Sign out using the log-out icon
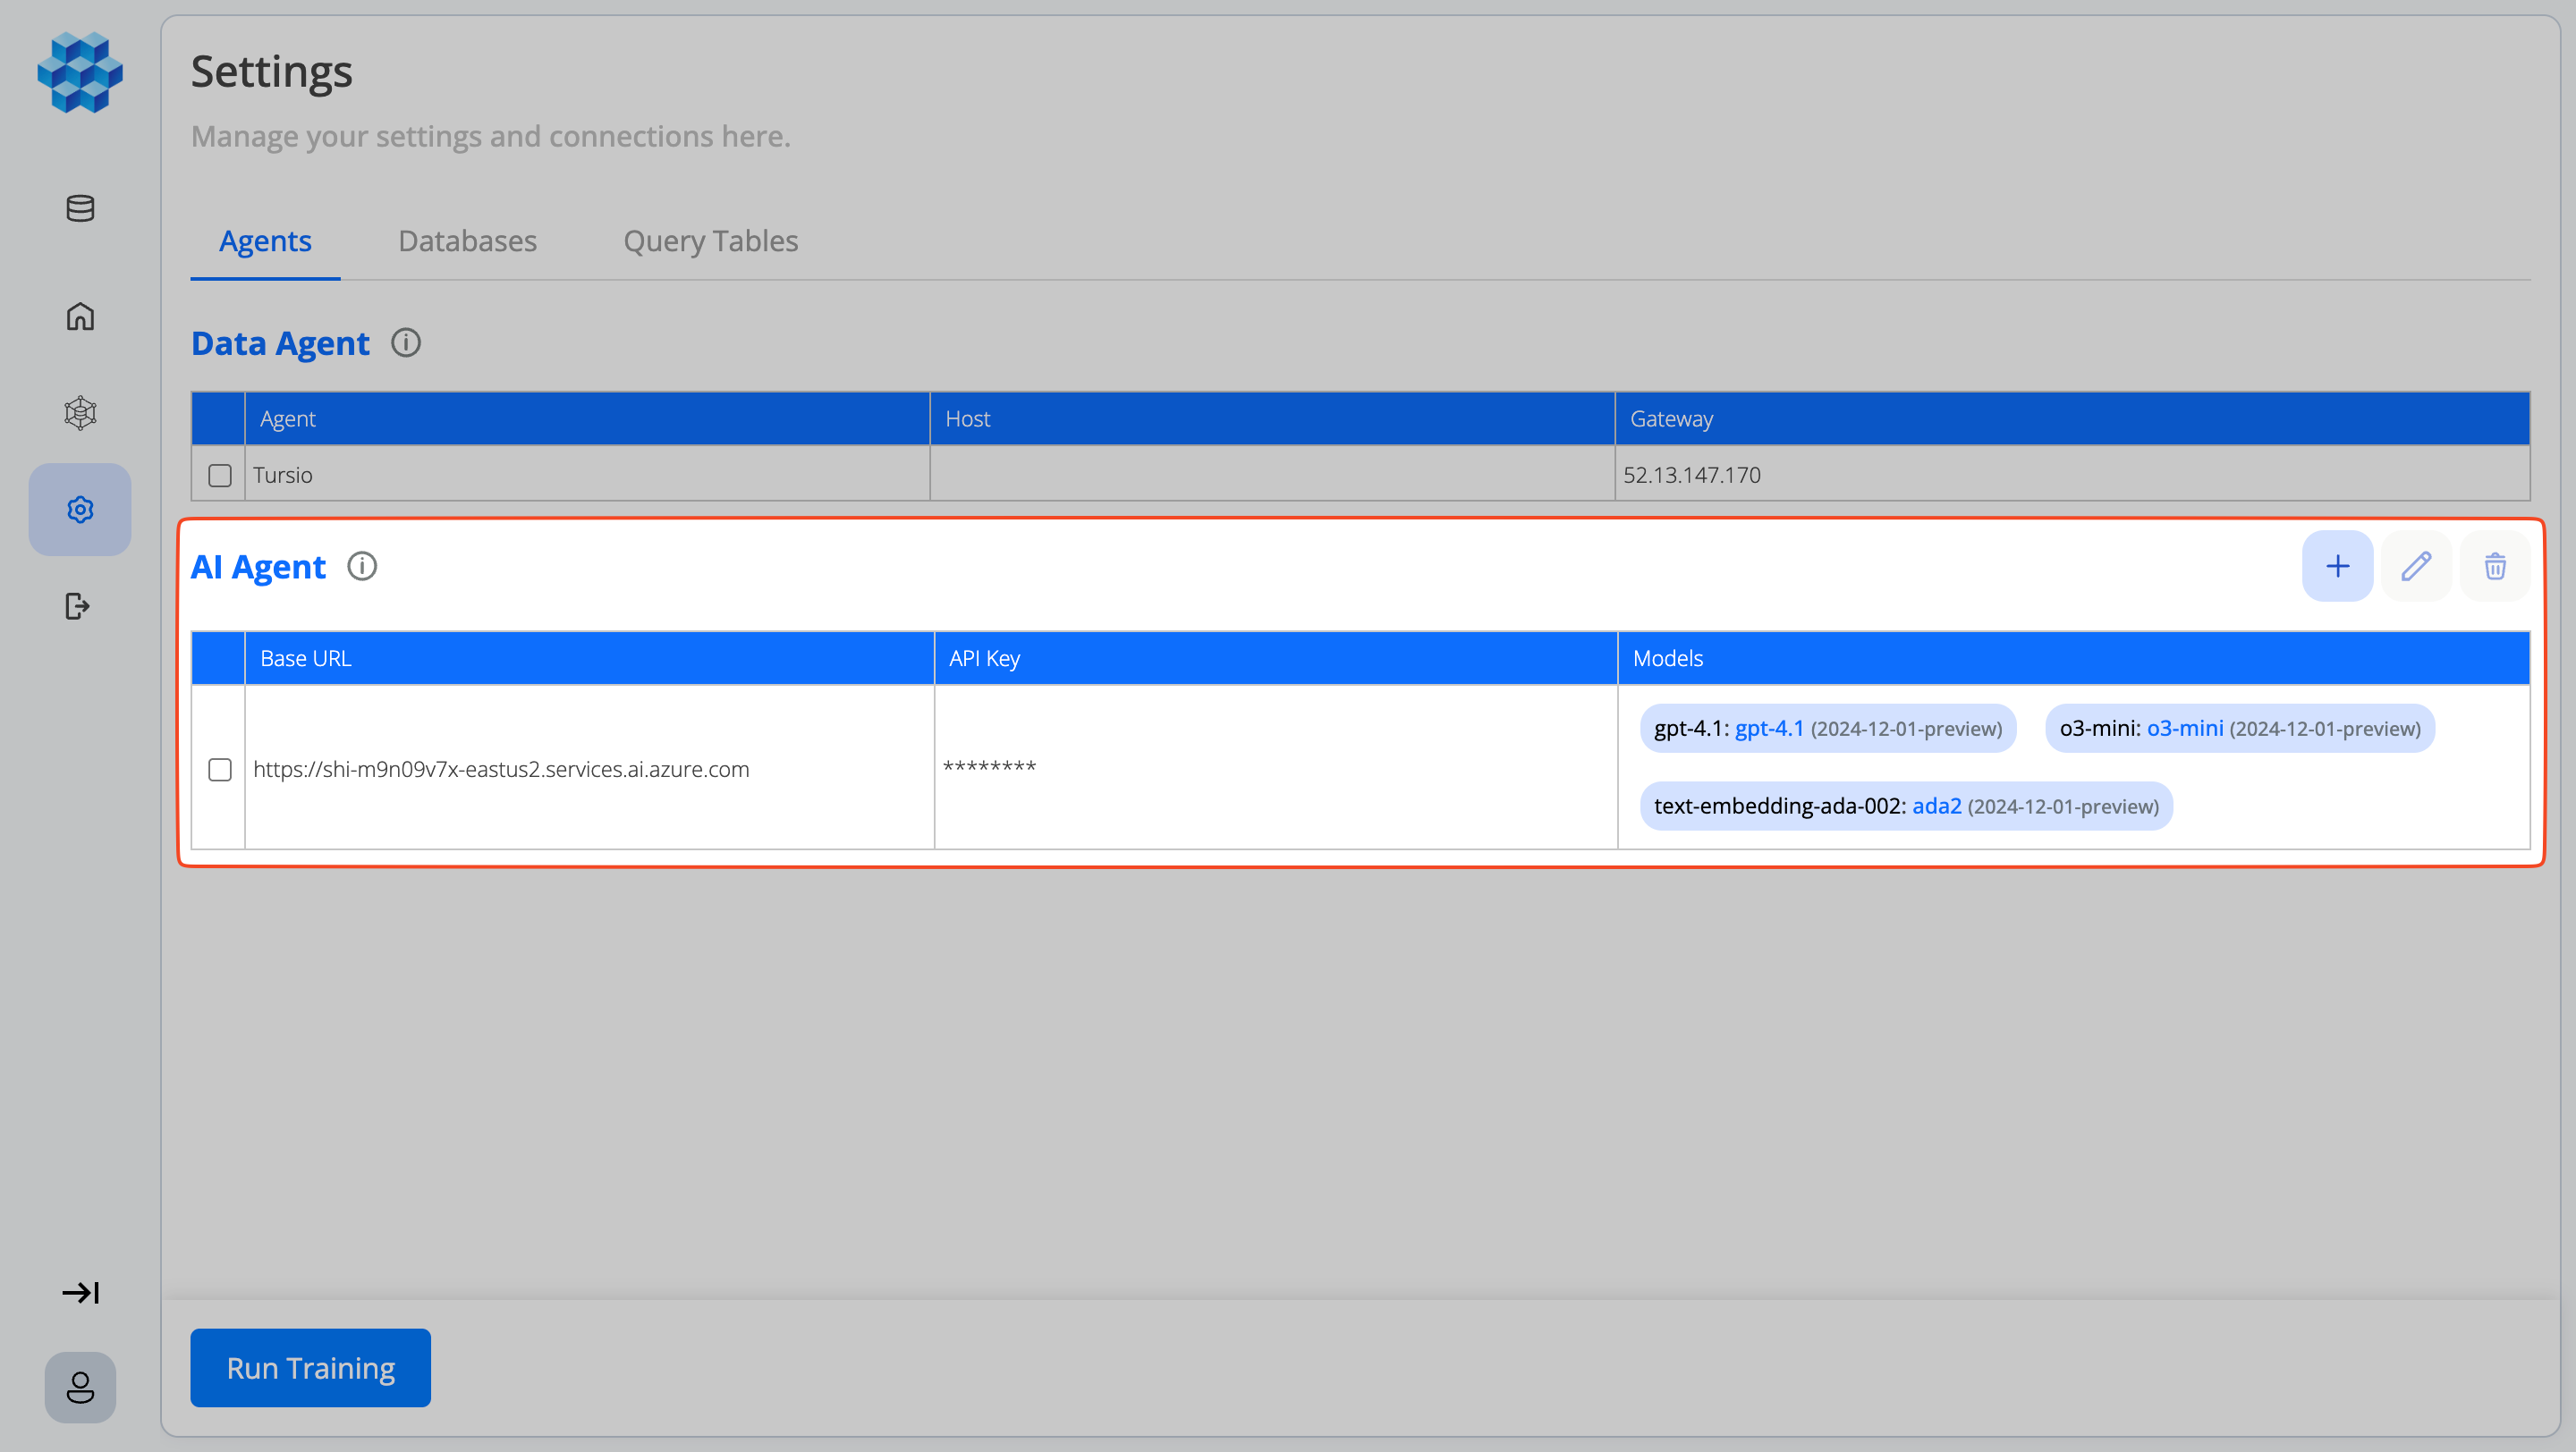Image resolution: width=2576 pixels, height=1452 pixels. click(77, 606)
